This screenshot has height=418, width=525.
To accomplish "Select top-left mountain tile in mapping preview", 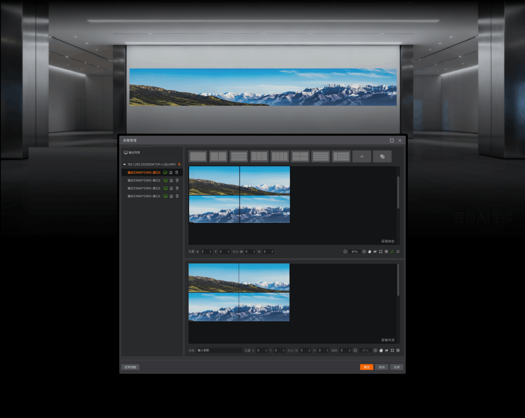I will (214, 180).
